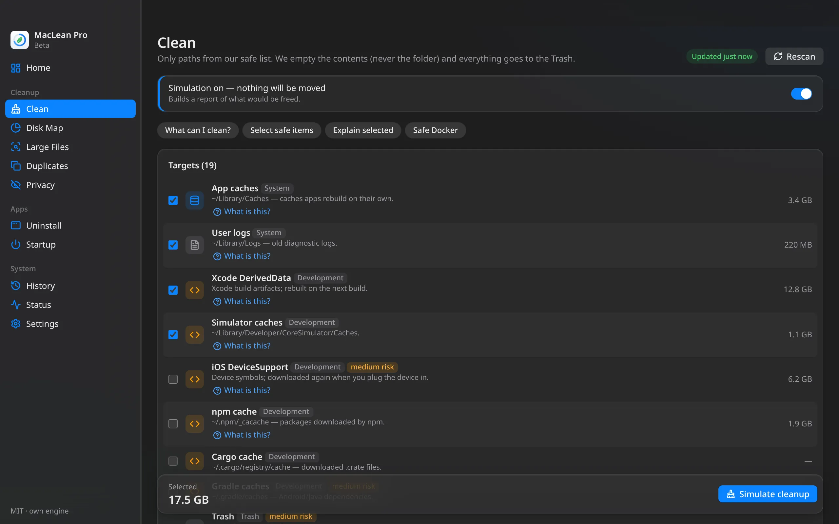This screenshot has height=524, width=839.
Task: Click the MacLean Pro leaf logo icon
Action: tap(19, 40)
